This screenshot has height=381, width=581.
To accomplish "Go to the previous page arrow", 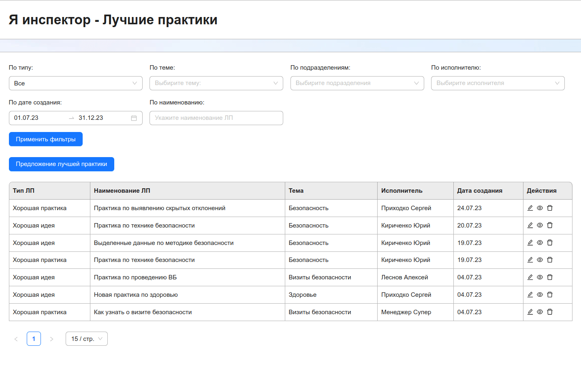I will (16, 339).
